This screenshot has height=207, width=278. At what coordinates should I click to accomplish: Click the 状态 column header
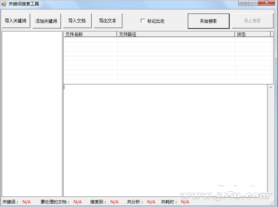253,34
